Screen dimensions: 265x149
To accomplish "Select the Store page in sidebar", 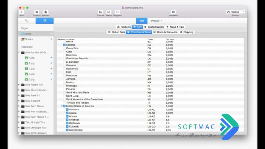I will 36,34.
